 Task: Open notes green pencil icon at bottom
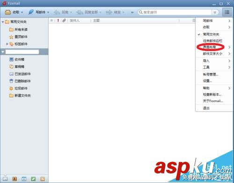pyautogui.click(x=33, y=179)
